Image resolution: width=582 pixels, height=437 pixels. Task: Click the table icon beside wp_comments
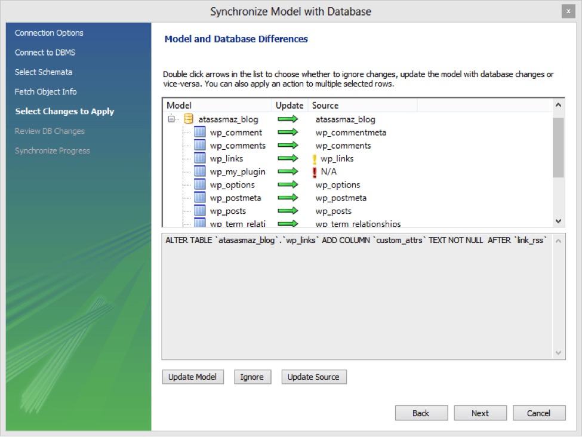coord(200,145)
